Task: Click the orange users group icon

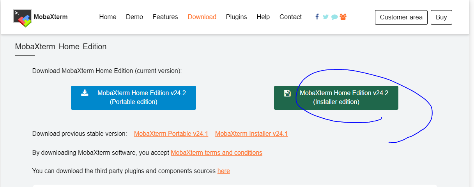Action: coord(343,17)
